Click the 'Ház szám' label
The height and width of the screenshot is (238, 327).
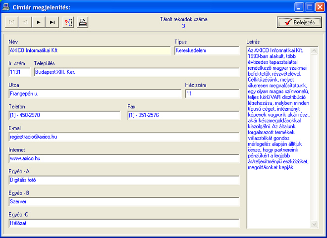click(x=196, y=85)
